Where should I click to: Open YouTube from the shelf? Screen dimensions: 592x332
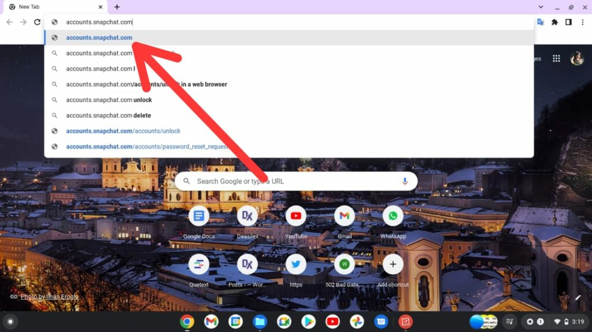click(x=332, y=322)
